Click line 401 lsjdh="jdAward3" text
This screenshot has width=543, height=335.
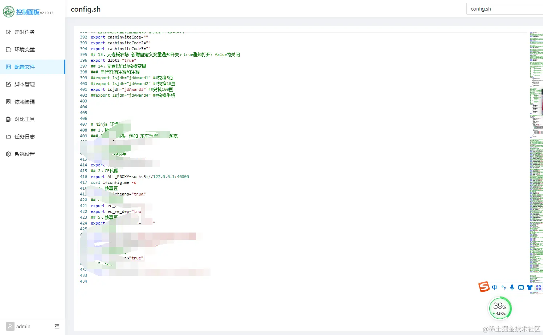click(132, 89)
